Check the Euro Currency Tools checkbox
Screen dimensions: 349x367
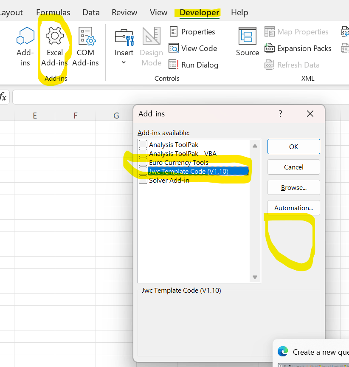point(143,162)
